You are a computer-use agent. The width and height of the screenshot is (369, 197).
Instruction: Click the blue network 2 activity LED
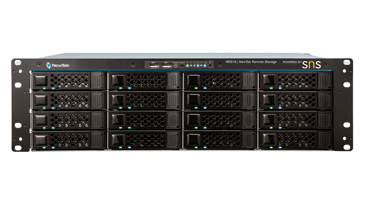pos(198,65)
